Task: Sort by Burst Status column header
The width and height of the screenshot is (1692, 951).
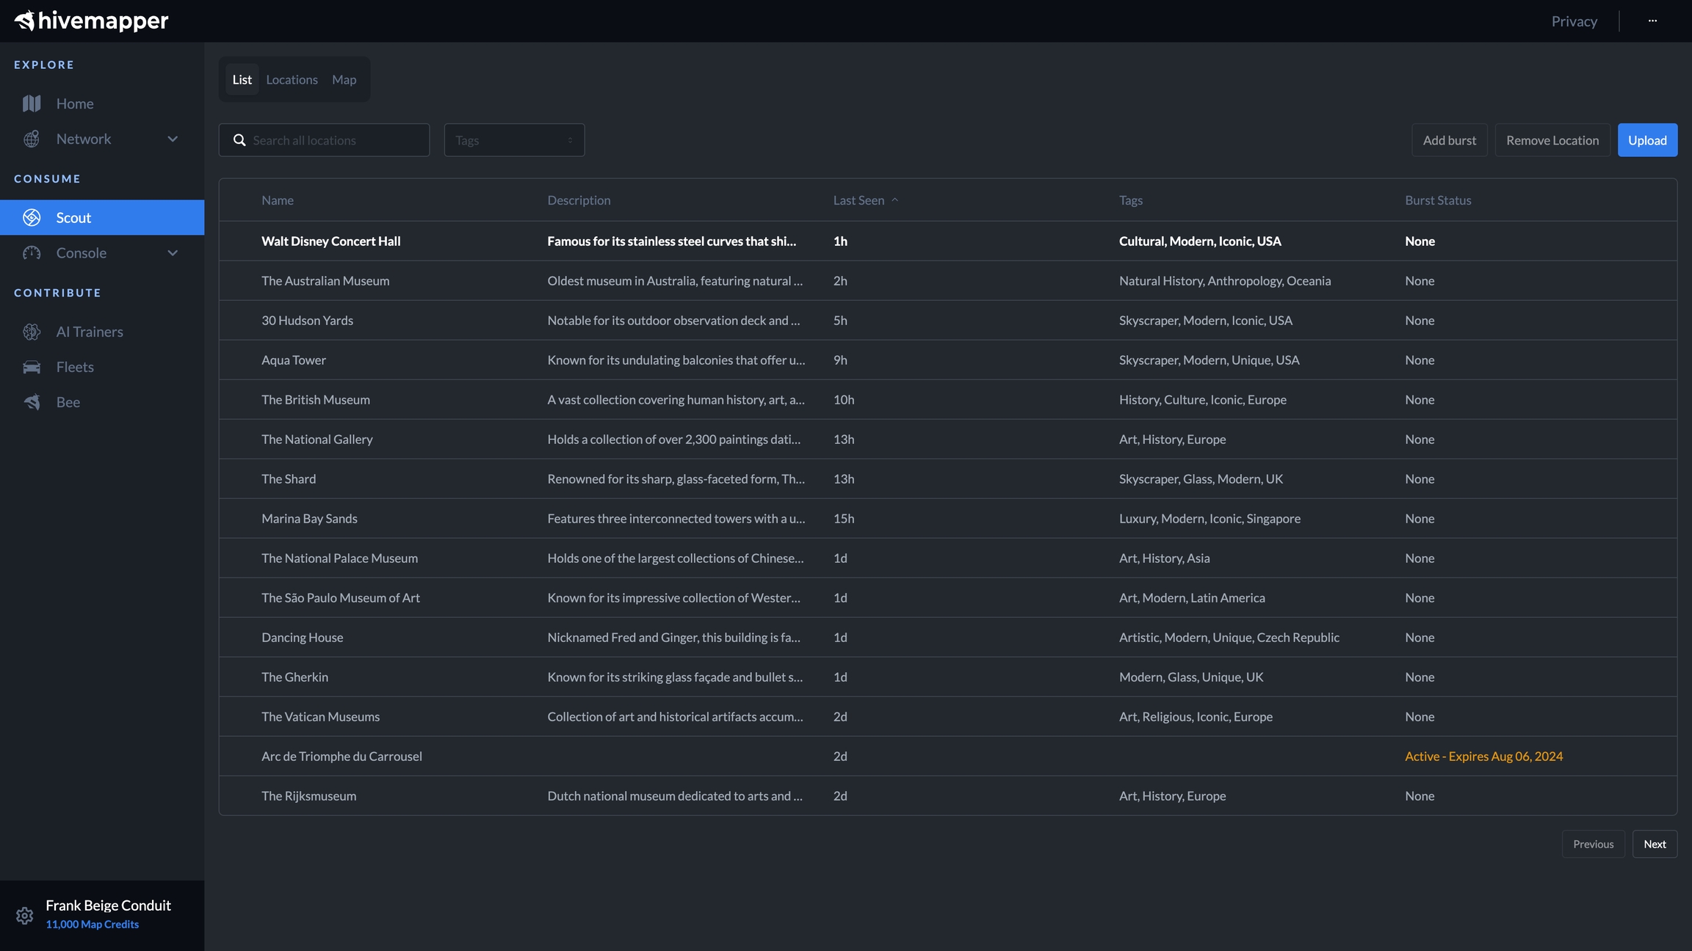Action: point(1438,200)
